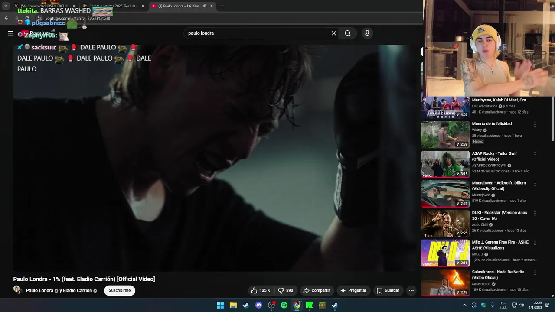Open File Explorer from the taskbar
The width and height of the screenshot is (555, 312).
pos(233,305)
